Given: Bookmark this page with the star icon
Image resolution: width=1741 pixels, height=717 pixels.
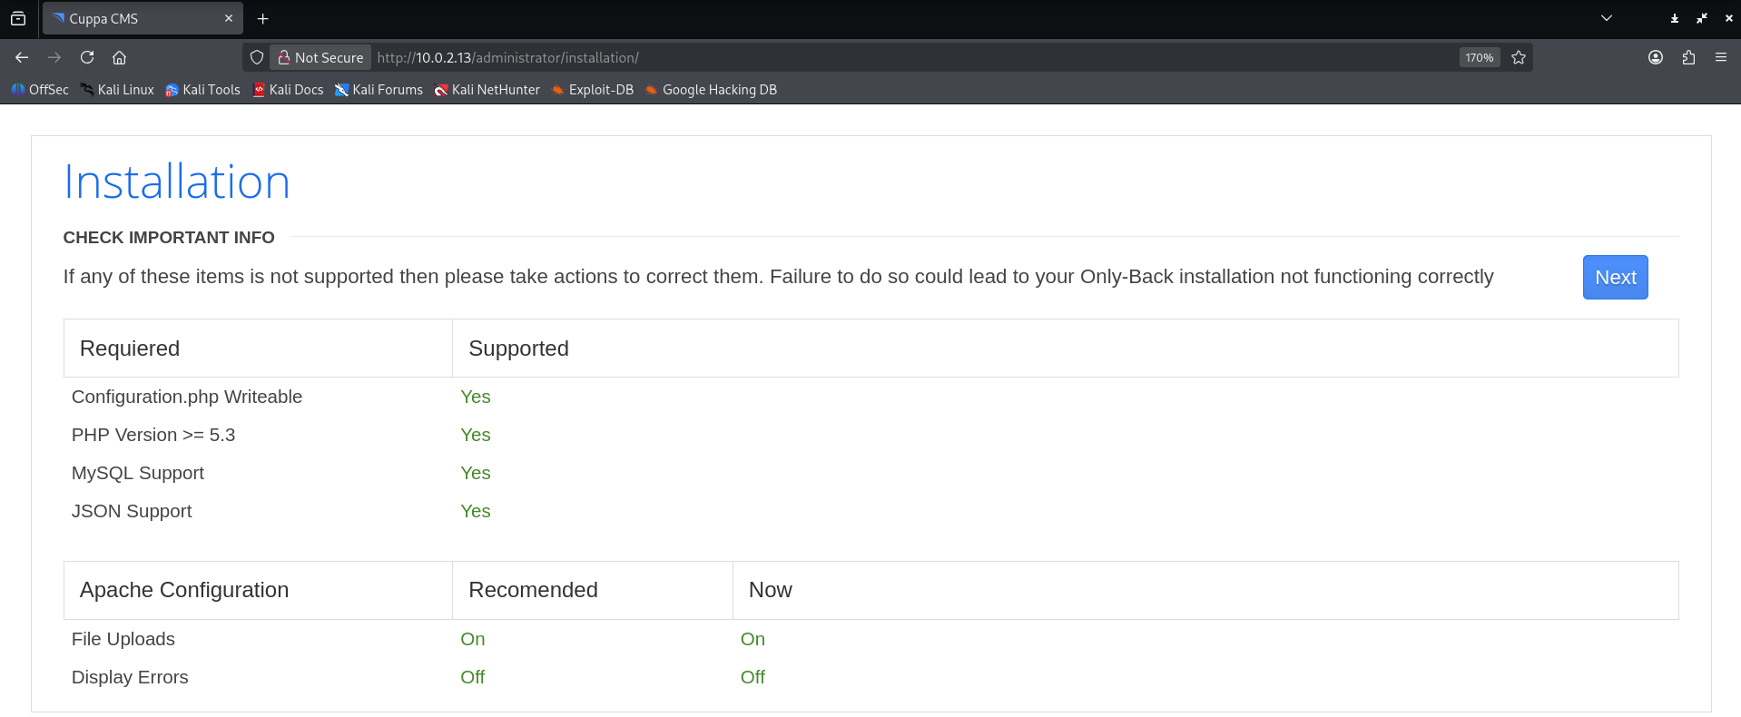Looking at the screenshot, I should point(1519,57).
